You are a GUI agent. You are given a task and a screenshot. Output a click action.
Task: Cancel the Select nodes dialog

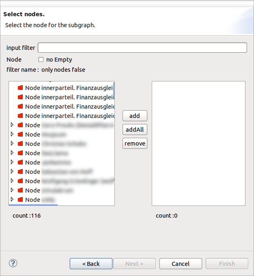point(181,263)
